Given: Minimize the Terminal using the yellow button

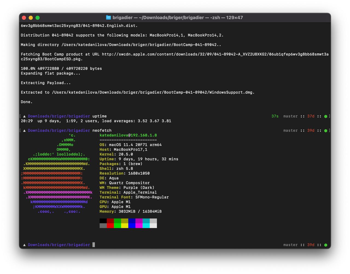Looking at the screenshot, I should pyautogui.click(x=31, y=18).
